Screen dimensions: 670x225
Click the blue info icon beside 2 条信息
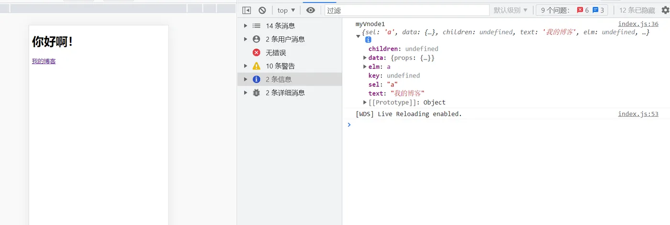point(257,79)
